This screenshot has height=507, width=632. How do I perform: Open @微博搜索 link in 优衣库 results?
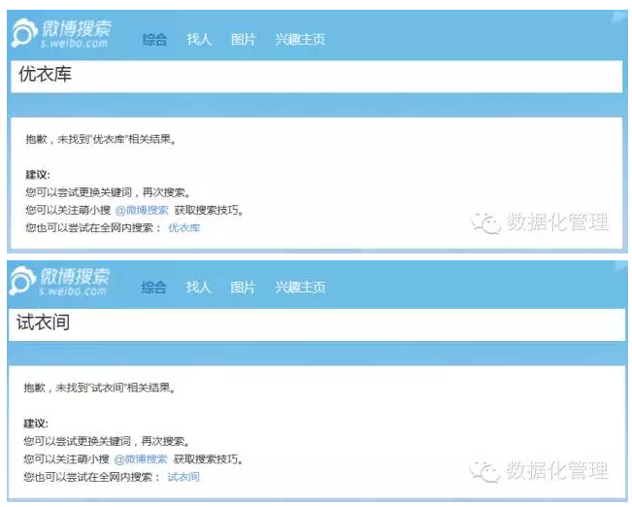142,210
